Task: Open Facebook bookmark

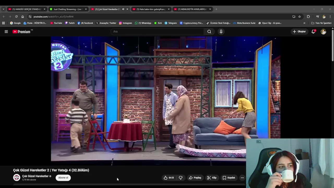Action: tap(85, 23)
